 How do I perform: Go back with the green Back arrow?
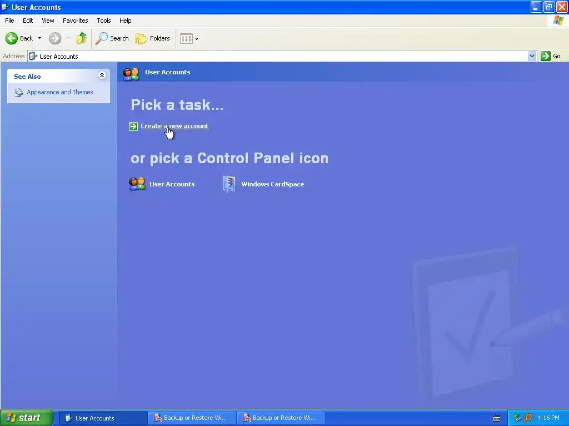point(19,38)
